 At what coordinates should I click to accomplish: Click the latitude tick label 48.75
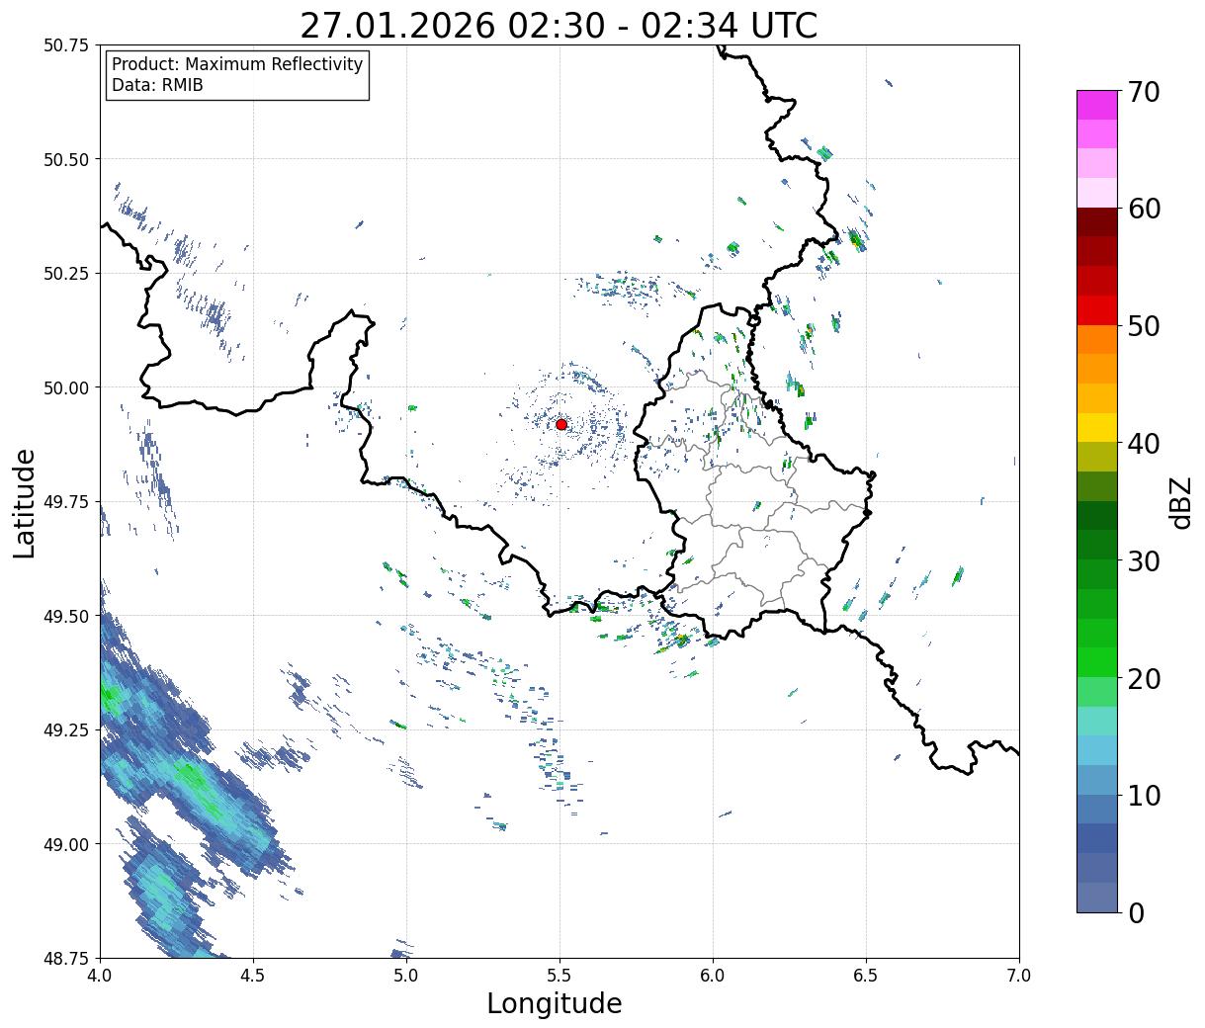(x=66, y=958)
